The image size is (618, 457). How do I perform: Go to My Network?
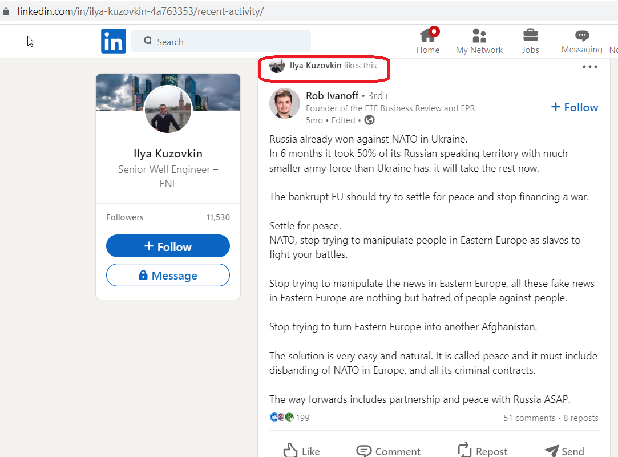pos(479,41)
